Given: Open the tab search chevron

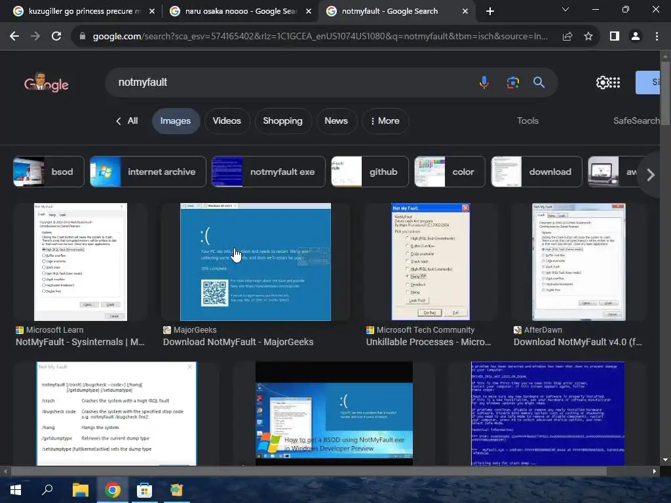Looking at the screenshot, I should 566,9.
